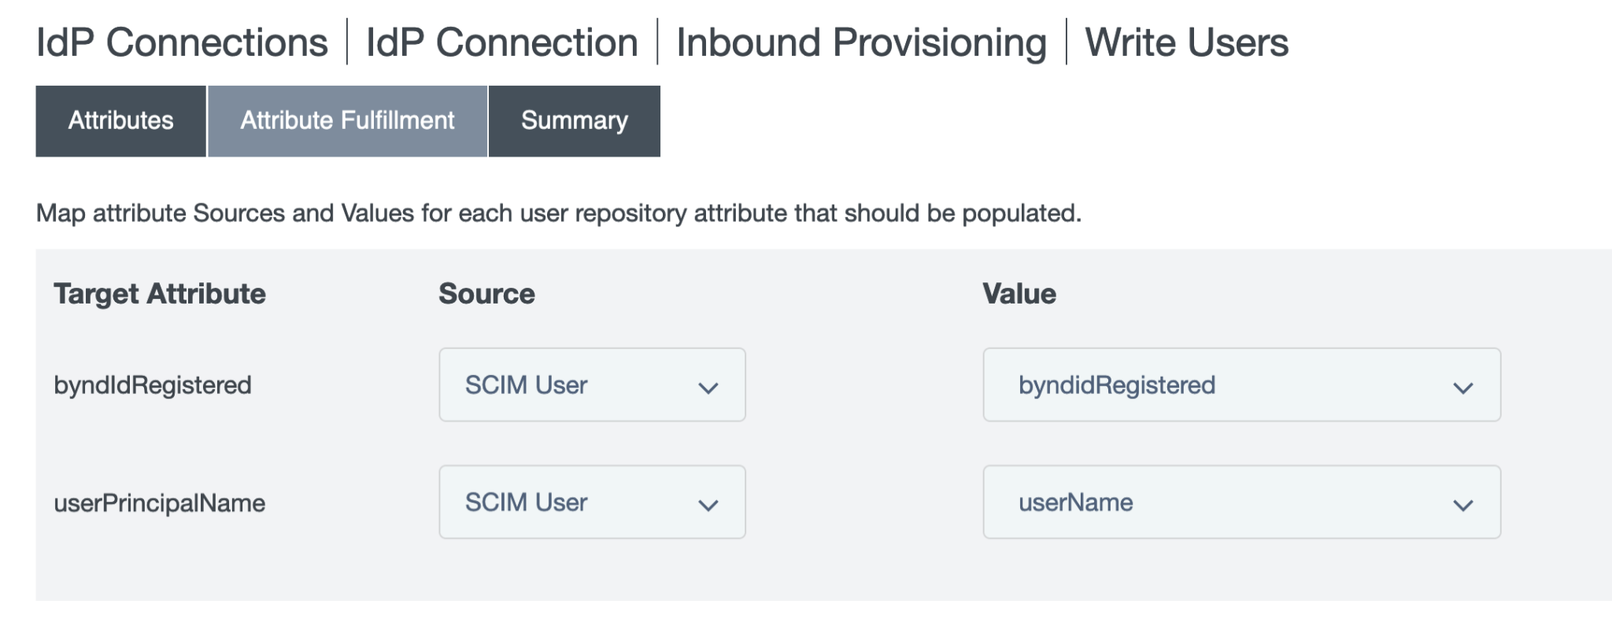Viewport: 1612px width, 626px height.
Task: Select the userPrincipalName target attribute label
Action: pos(160,503)
